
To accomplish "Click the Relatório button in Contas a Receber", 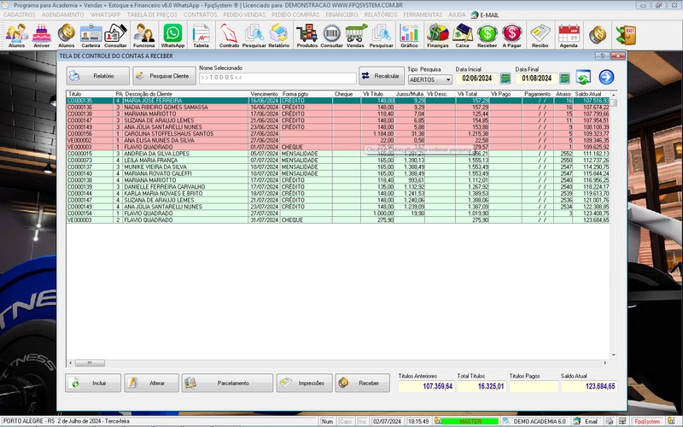I will click(98, 76).
